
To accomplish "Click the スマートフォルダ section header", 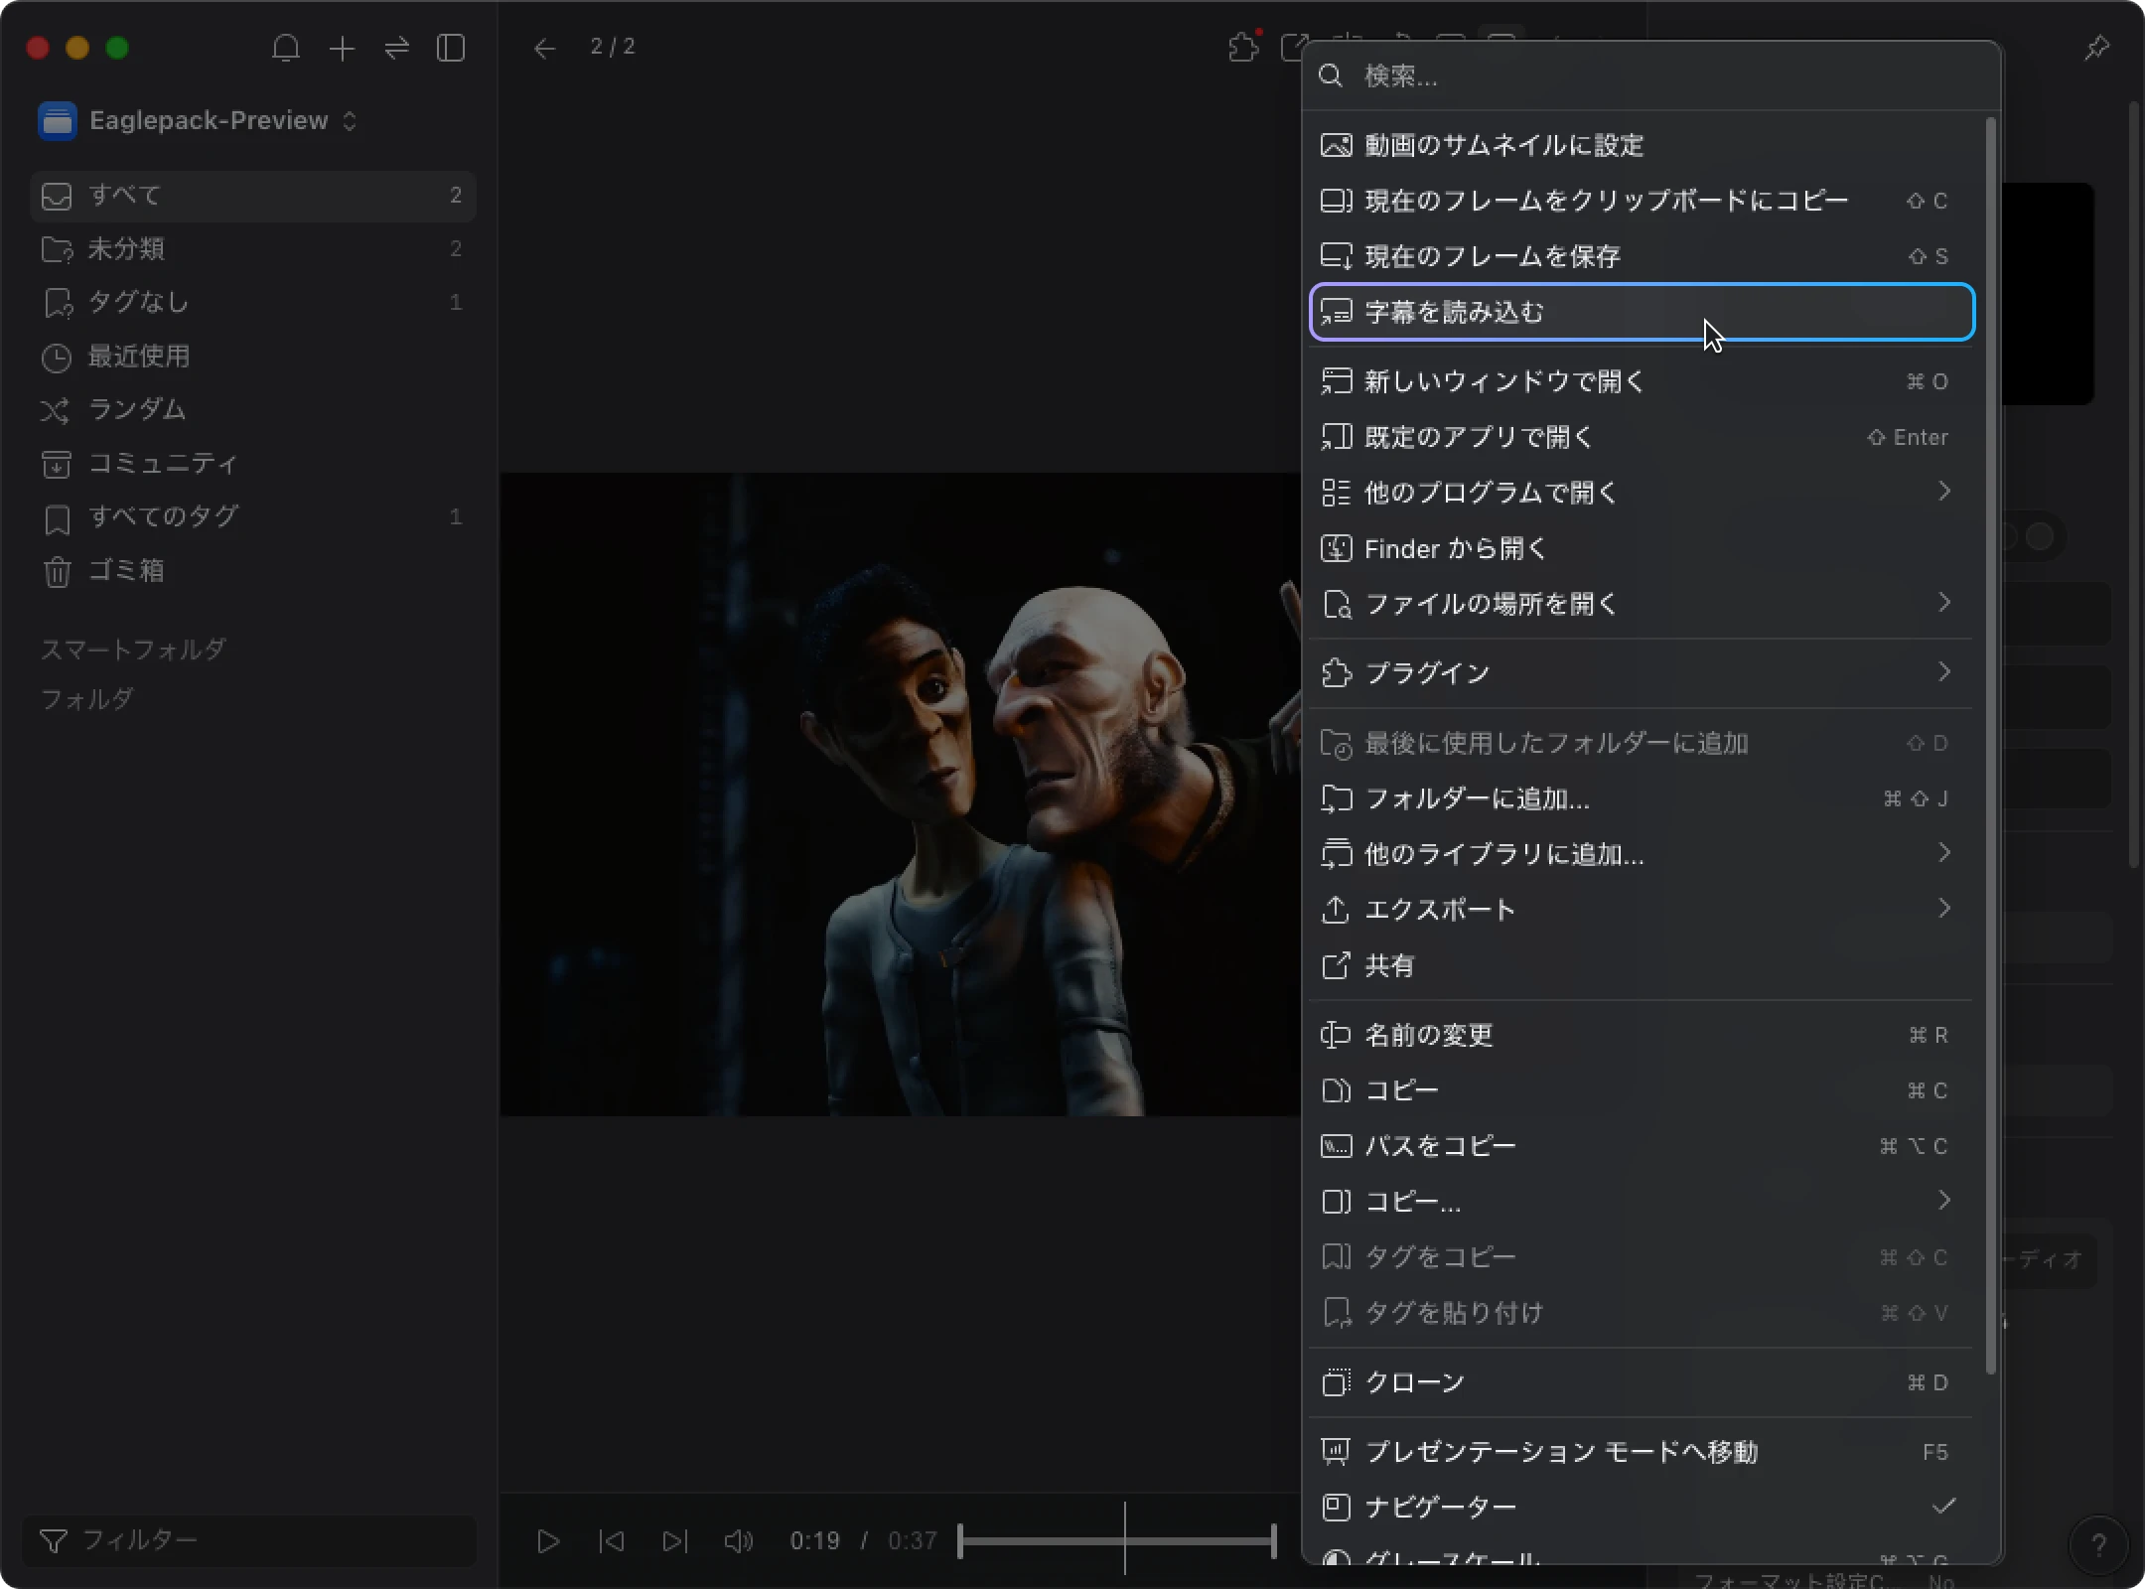I will pos(133,650).
